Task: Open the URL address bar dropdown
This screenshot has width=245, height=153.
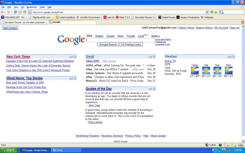Action: 207,12
